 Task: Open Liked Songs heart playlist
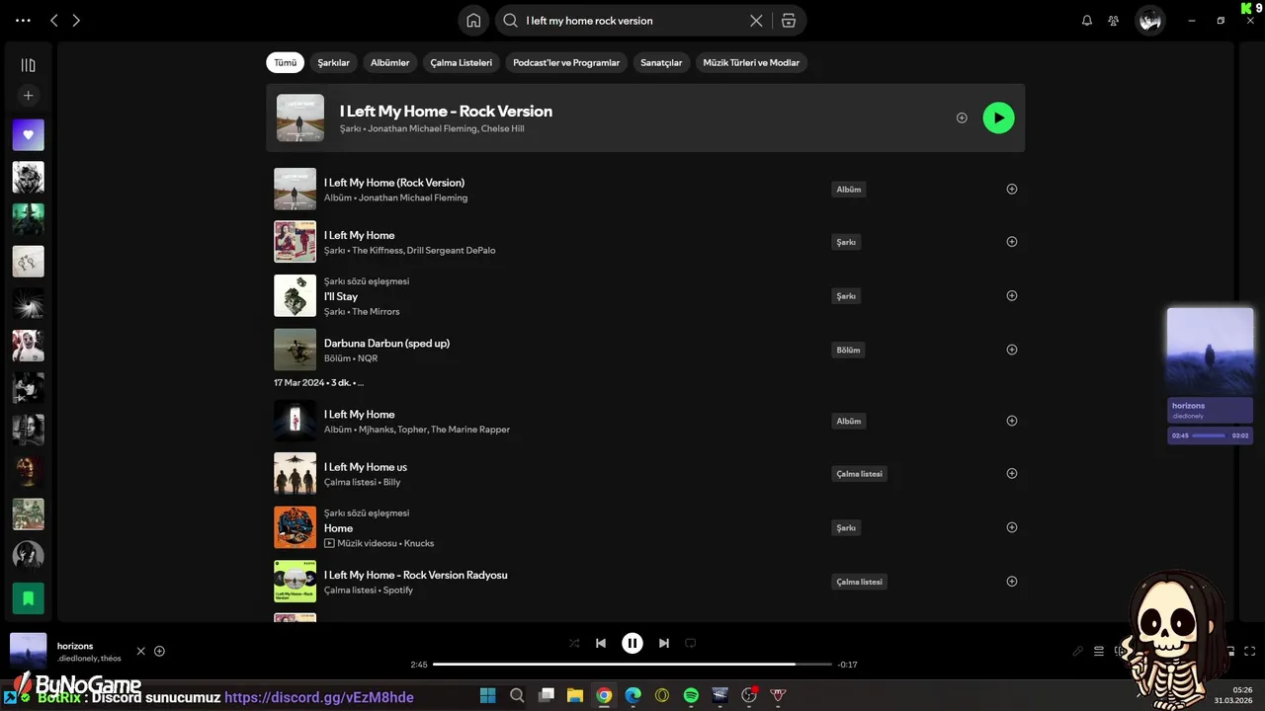click(x=28, y=135)
